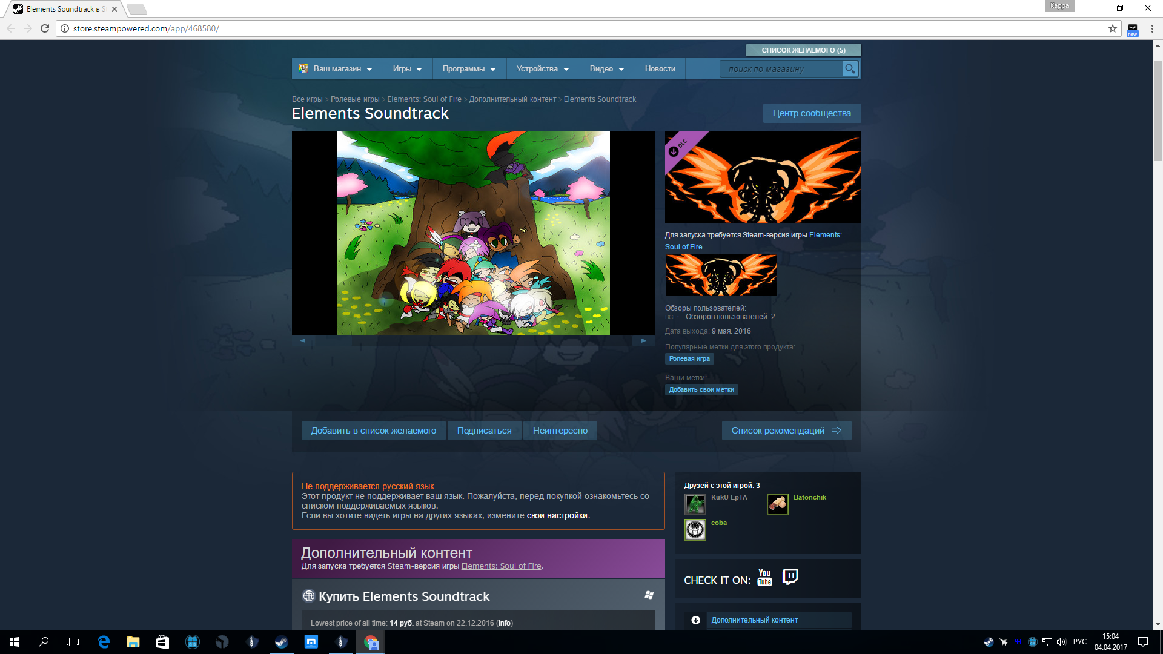View site information icon in the address bar

click(65, 28)
